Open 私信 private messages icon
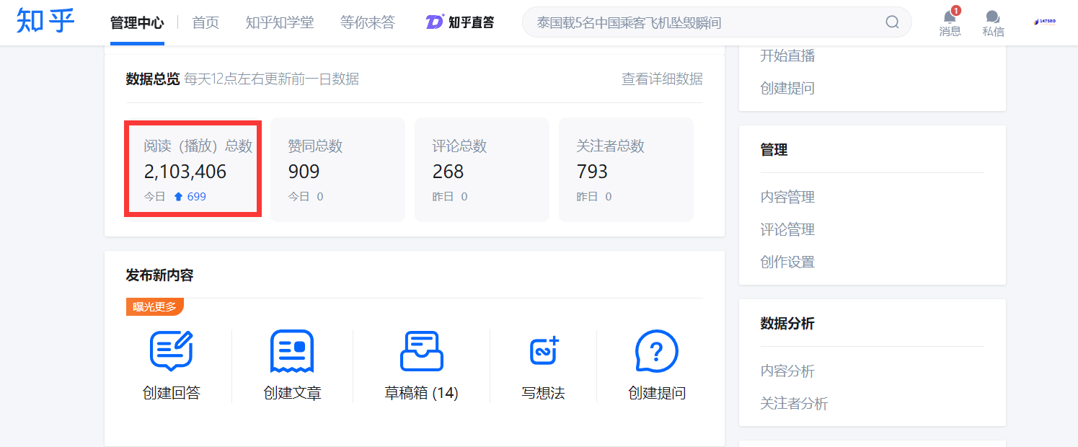The height and width of the screenshot is (447, 1078). point(993,17)
